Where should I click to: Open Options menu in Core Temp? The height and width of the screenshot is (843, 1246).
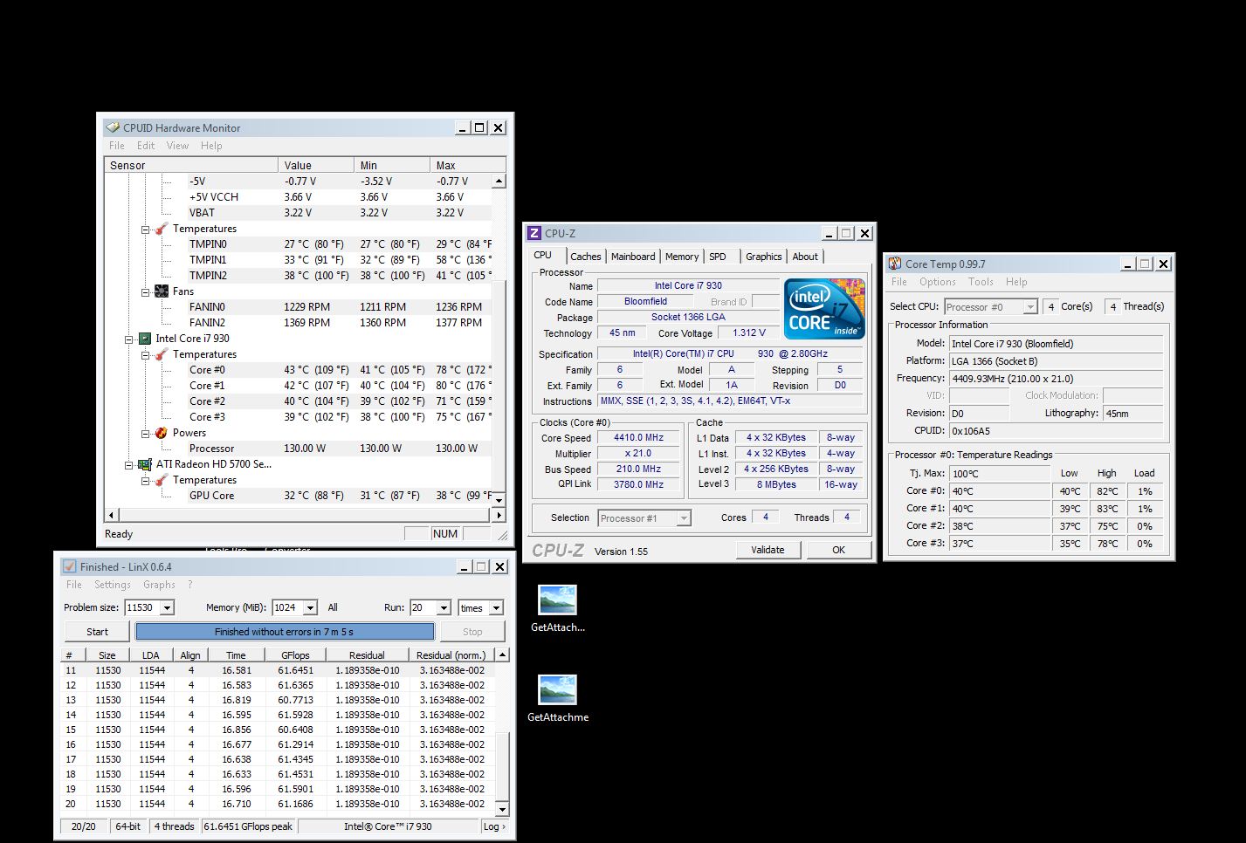[x=937, y=282]
